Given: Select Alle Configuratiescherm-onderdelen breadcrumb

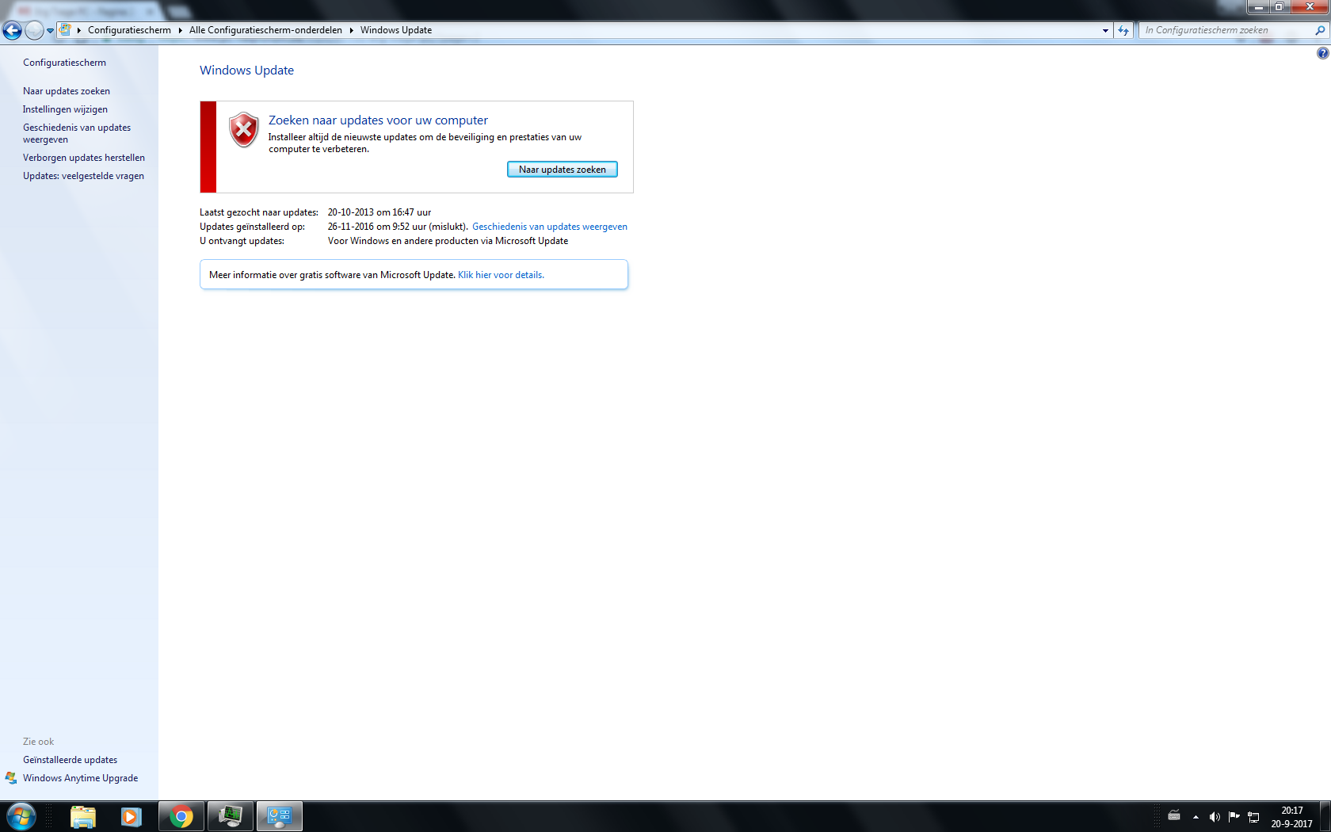Looking at the screenshot, I should tap(265, 30).
